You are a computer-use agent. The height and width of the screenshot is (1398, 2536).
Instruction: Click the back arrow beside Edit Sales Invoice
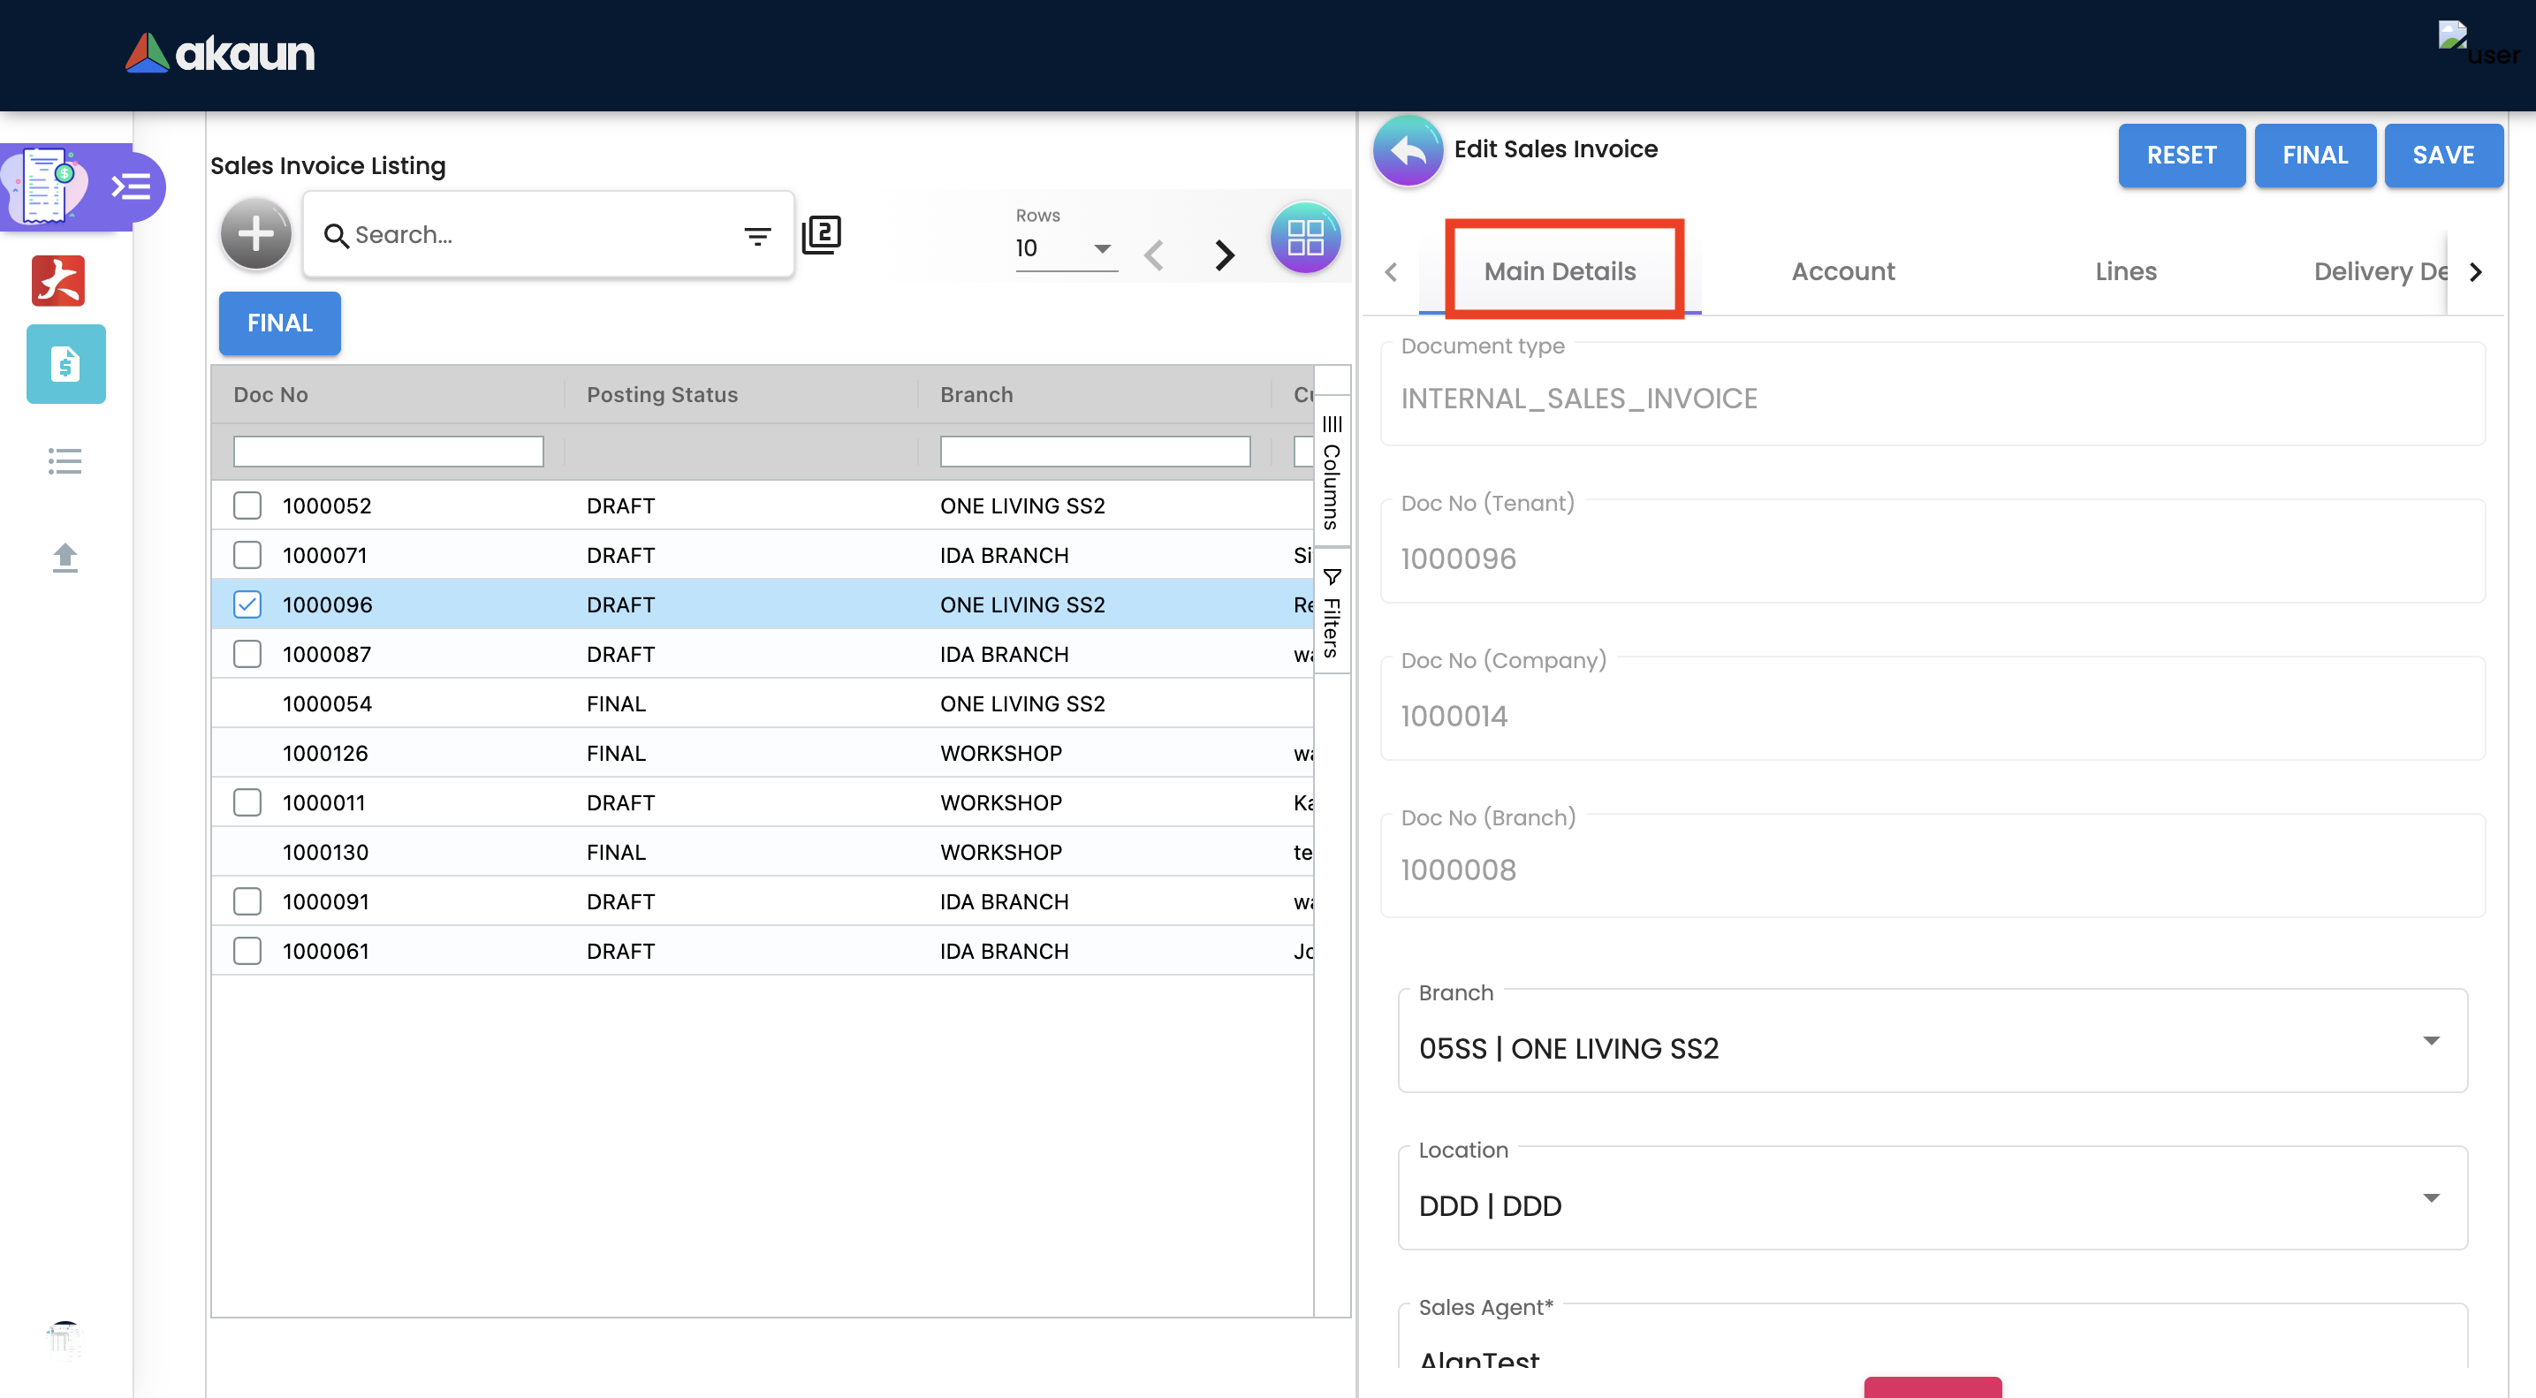pos(1408,150)
